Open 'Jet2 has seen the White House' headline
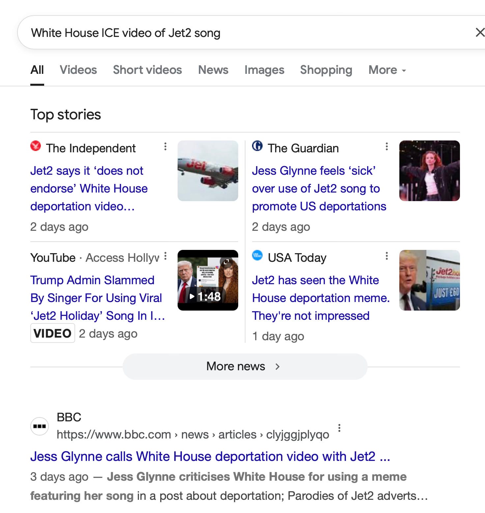The image size is (485, 513). click(x=321, y=298)
